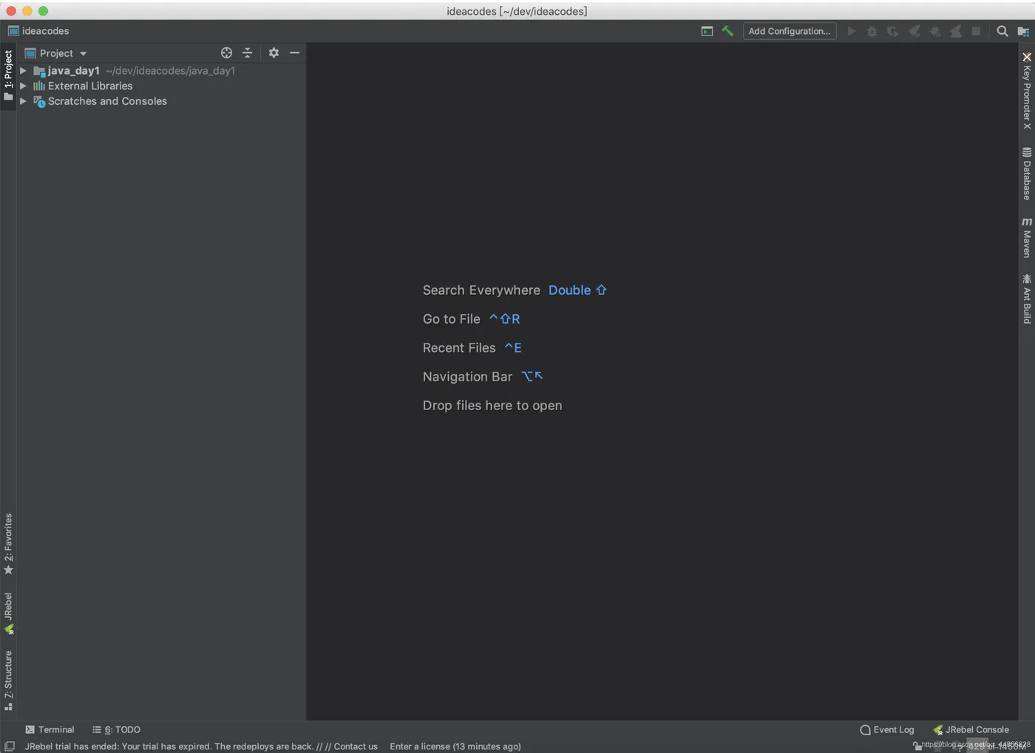Click ideacodes breadcrumb in navigation bar

tap(38, 31)
